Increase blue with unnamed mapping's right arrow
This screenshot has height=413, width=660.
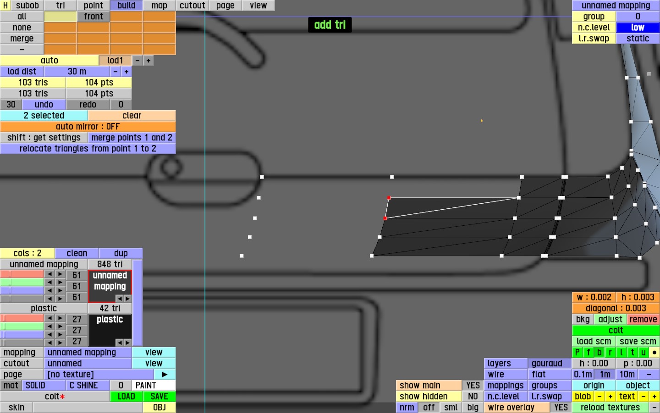click(x=60, y=290)
